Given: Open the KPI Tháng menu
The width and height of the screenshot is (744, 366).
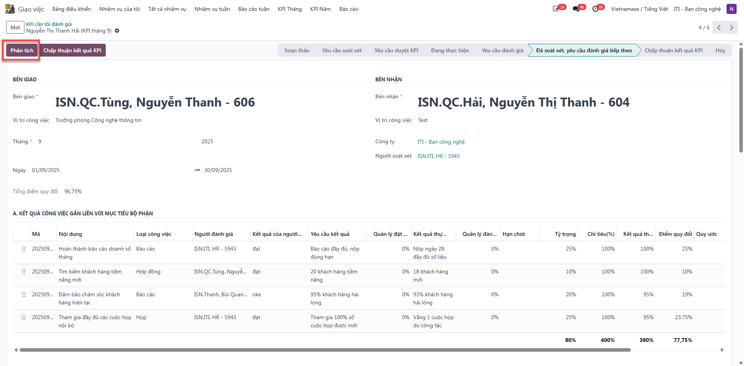Looking at the screenshot, I should pos(289,9).
